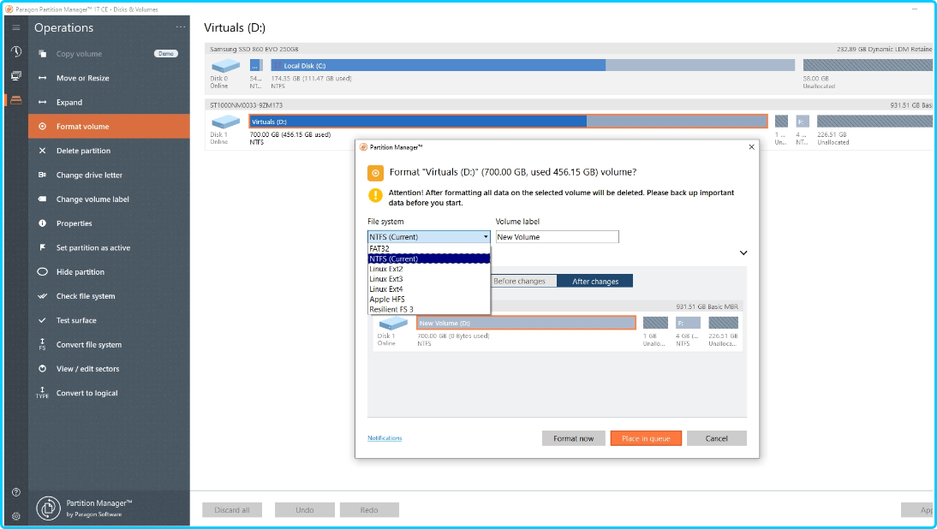Click the Change drive letter icon
Viewport: 937px width, 529px height.
(42, 175)
